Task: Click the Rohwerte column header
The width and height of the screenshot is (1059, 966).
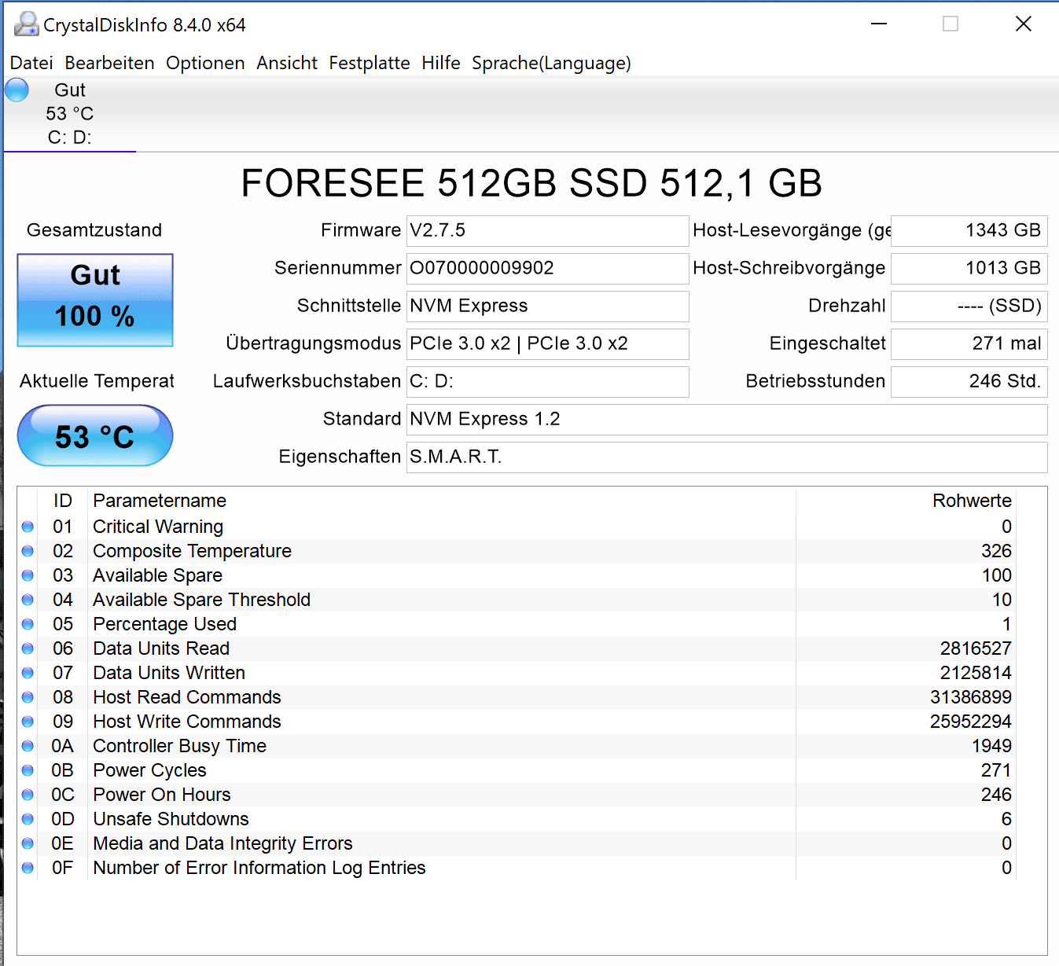Action: click(972, 501)
